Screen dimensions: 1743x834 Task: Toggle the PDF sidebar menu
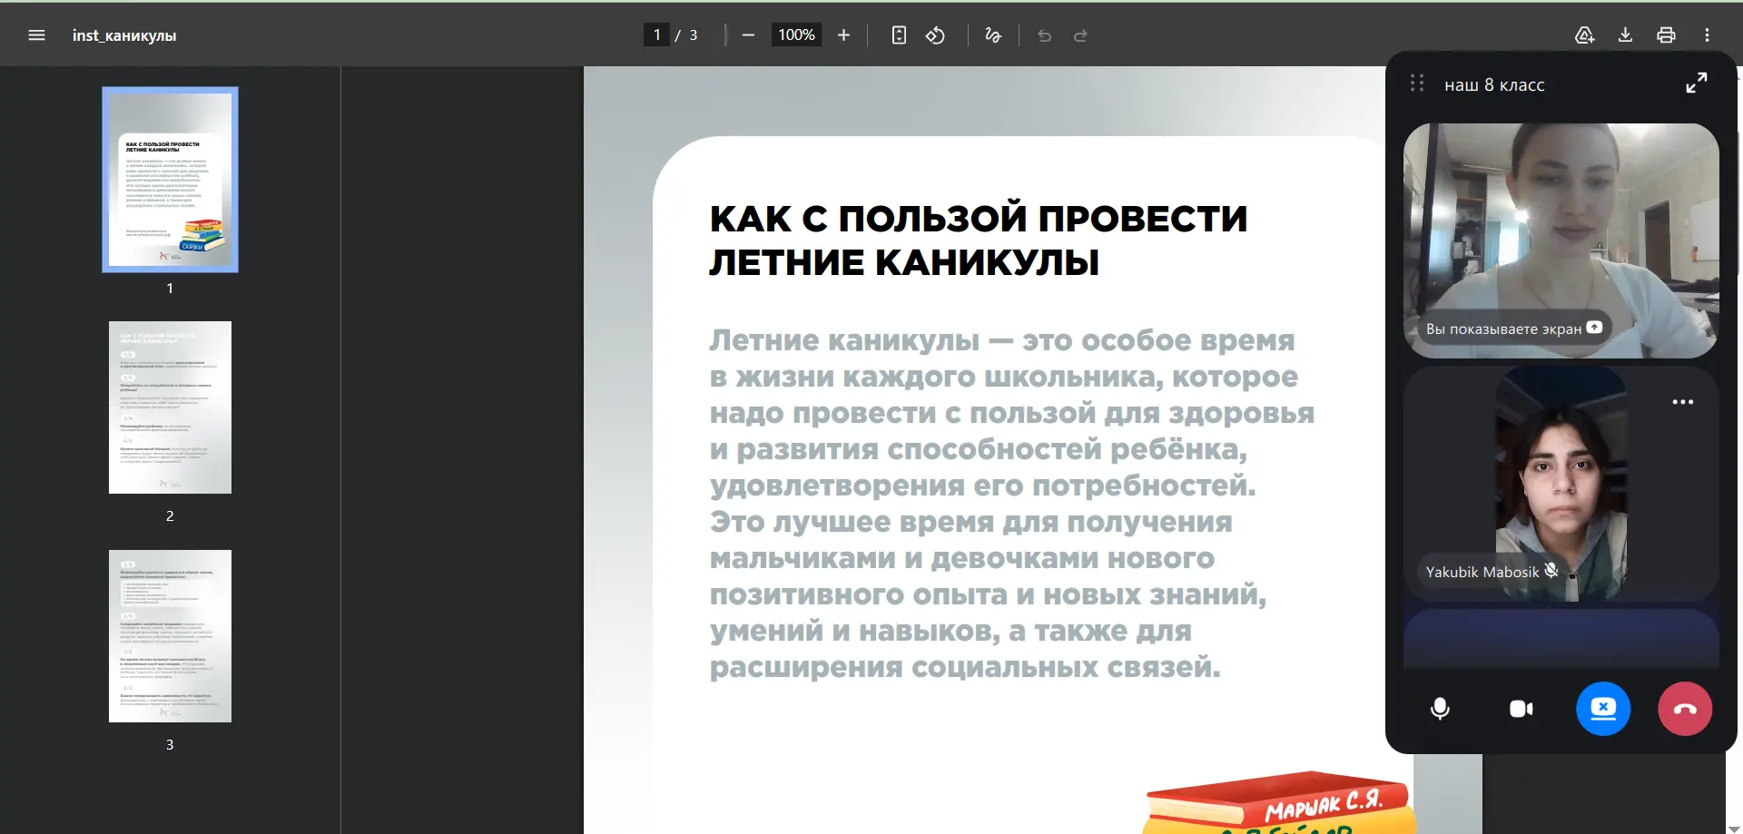click(36, 35)
